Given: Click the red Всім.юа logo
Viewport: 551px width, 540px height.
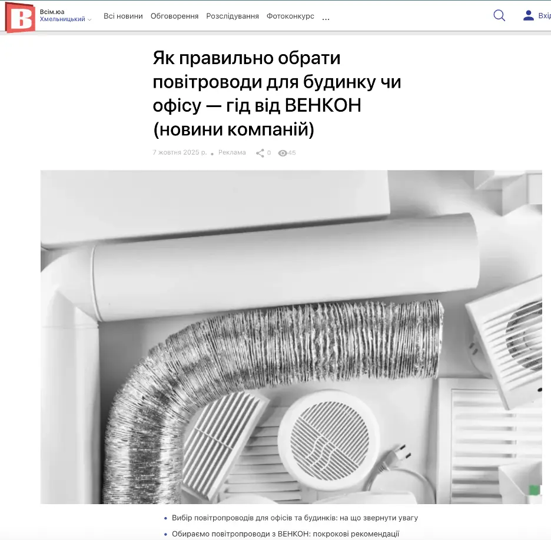Looking at the screenshot, I should tap(20, 17).
